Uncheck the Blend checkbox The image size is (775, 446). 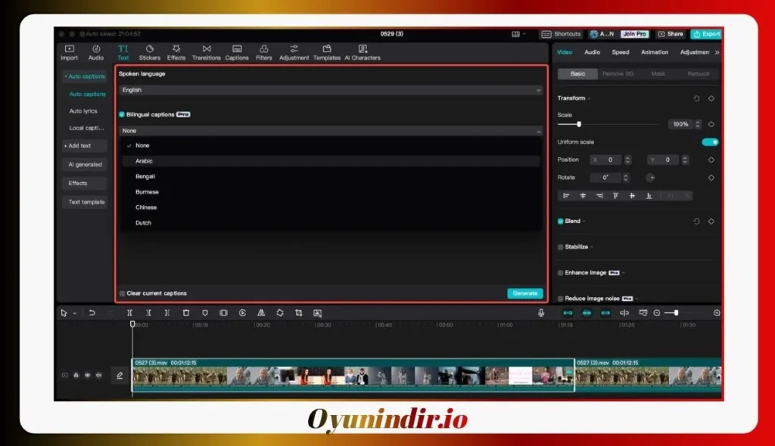(x=561, y=221)
